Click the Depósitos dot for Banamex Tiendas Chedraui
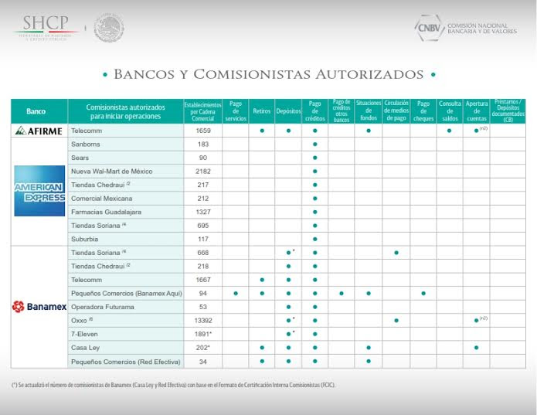 pyautogui.click(x=288, y=266)
